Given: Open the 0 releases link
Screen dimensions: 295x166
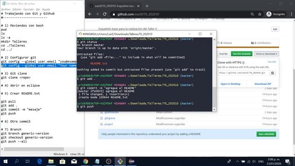Looking at the screenshot, I should tap(225, 43).
